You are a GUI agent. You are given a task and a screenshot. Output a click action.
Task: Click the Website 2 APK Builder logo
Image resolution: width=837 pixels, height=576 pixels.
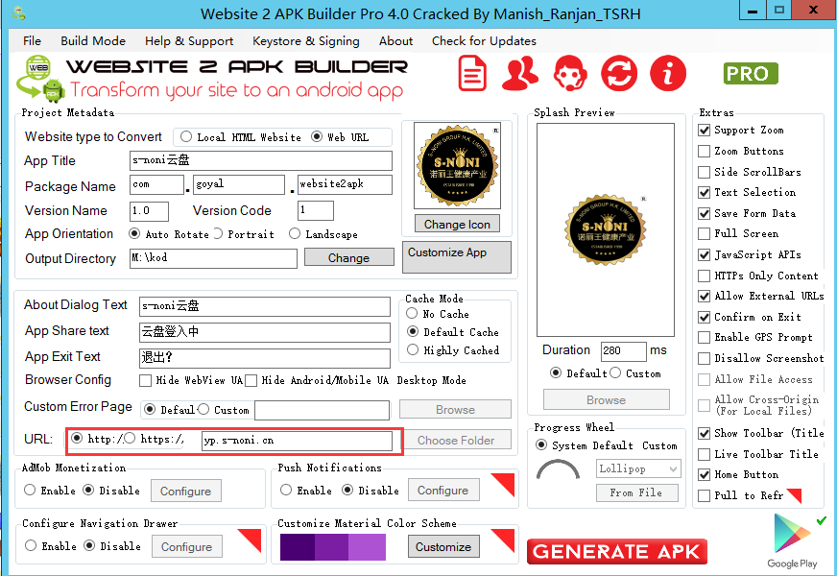tap(212, 79)
